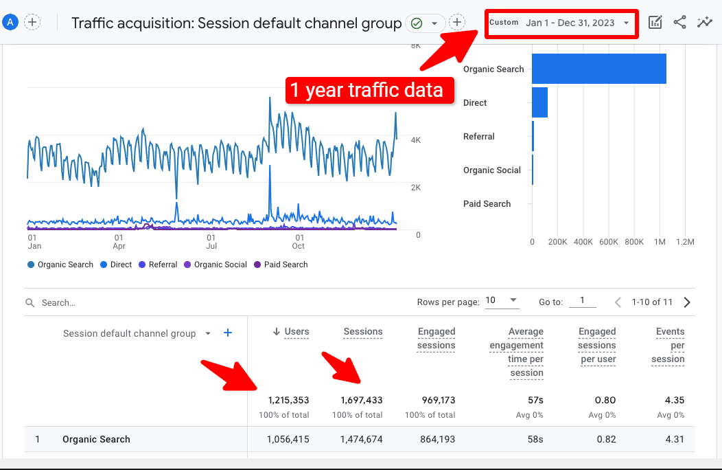This screenshot has height=470, width=722.
Task: Open the date range Jan 1 - Dec 31, 2023 dropdown
Action: (577, 23)
